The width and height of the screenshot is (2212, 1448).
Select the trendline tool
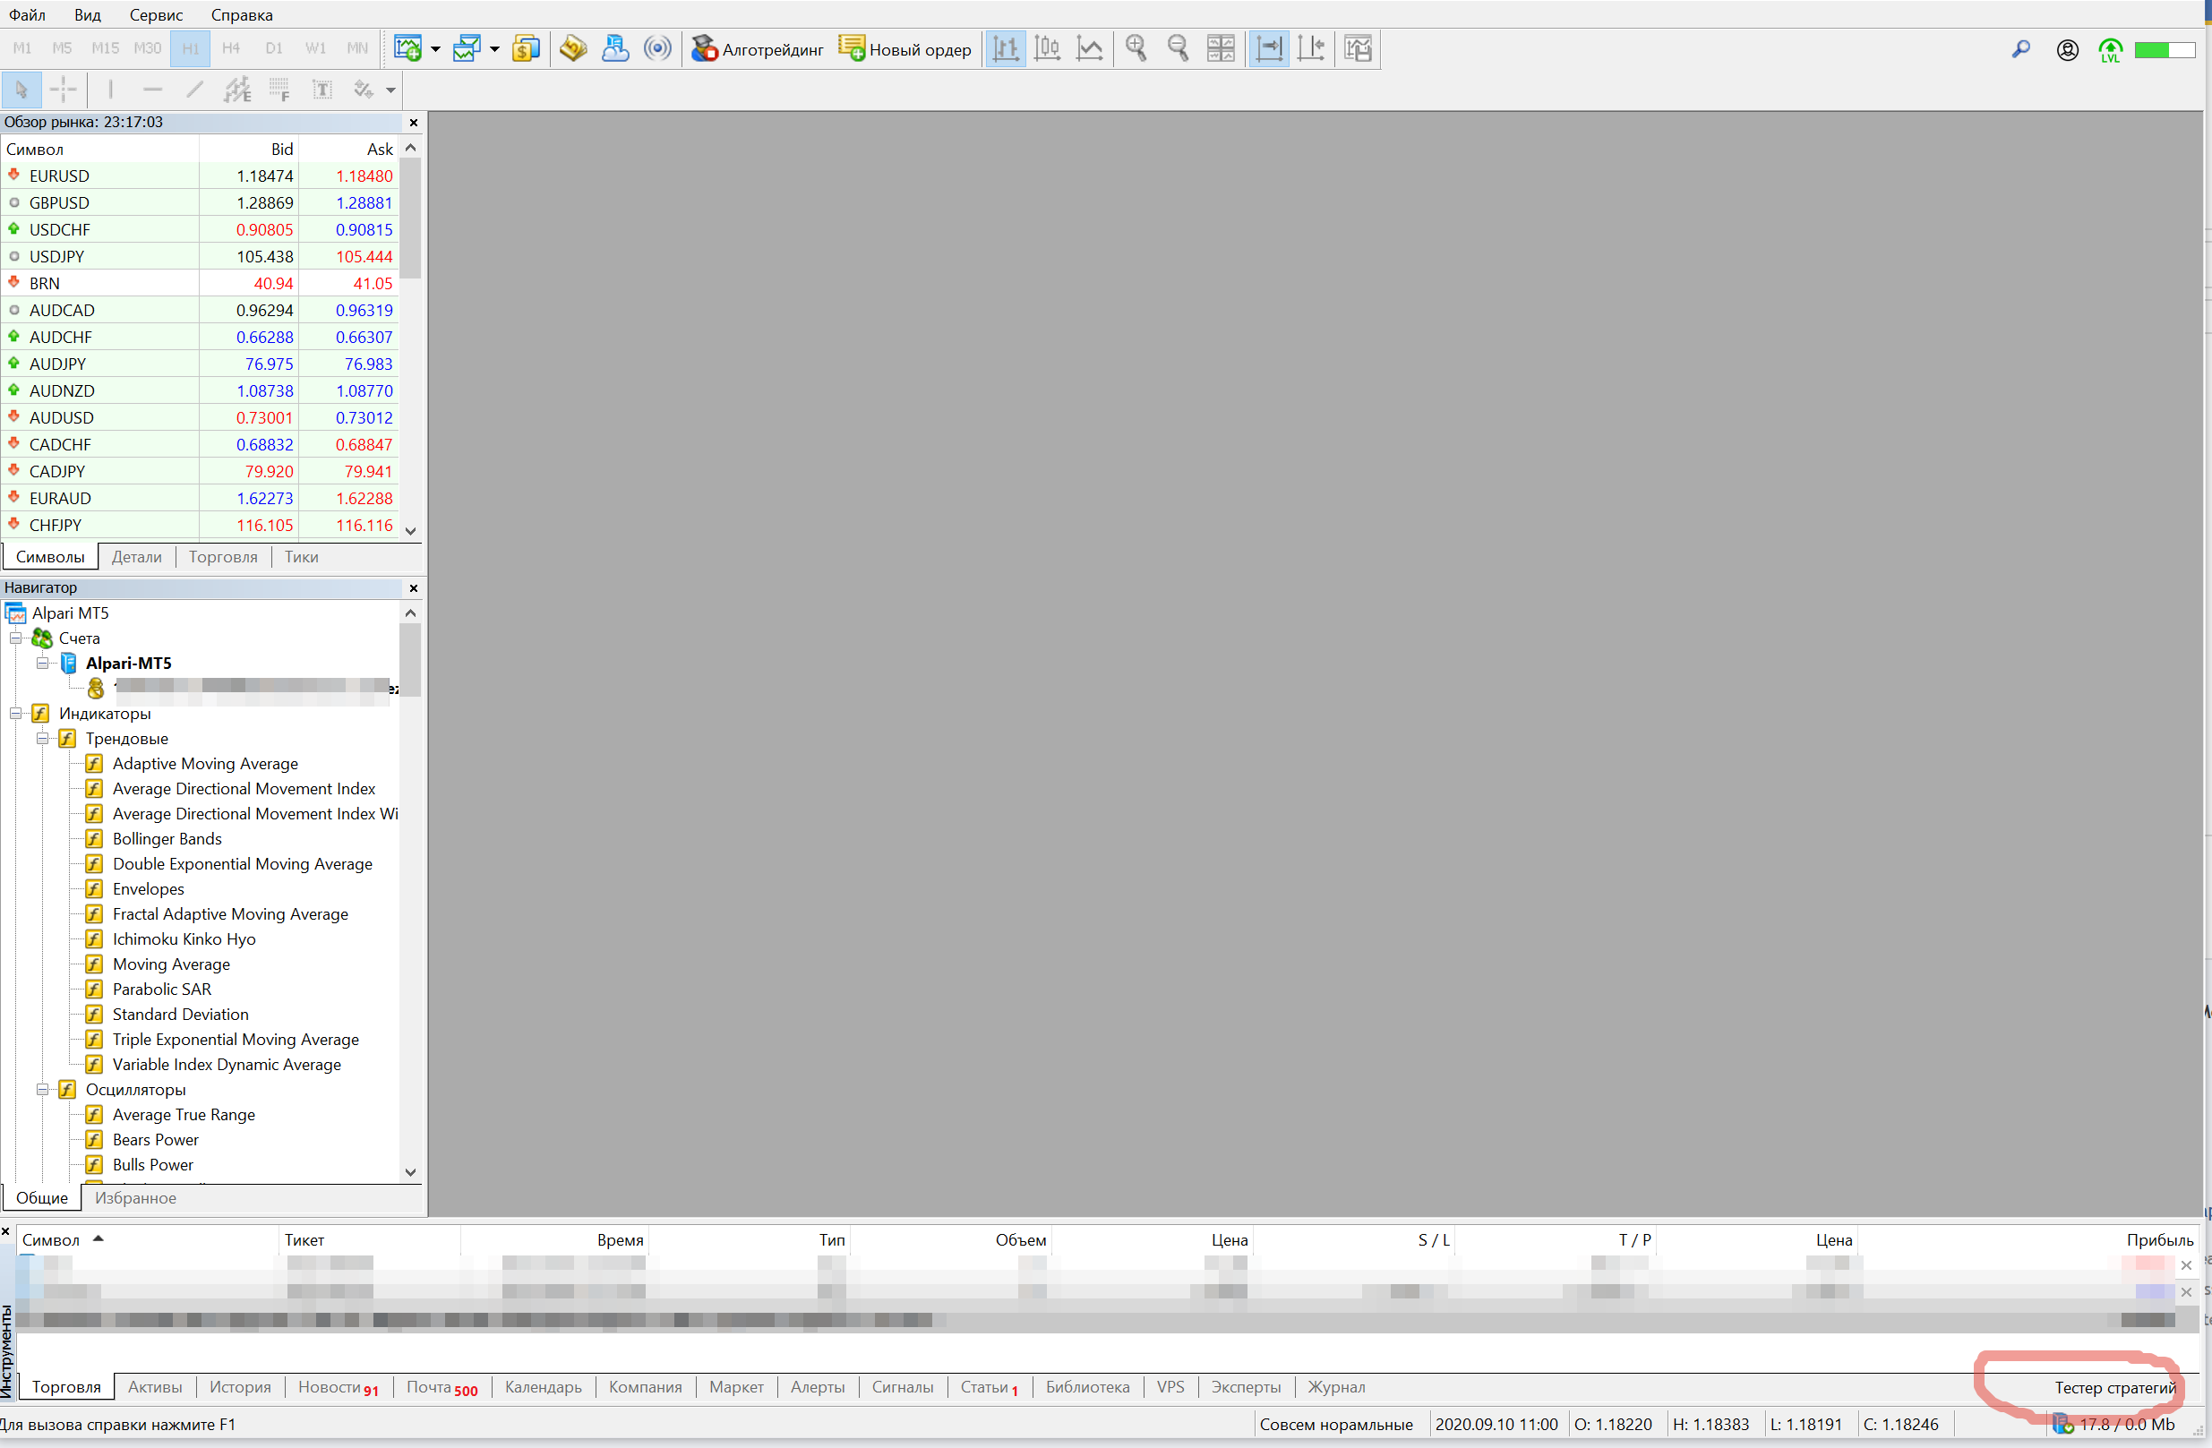[194, 90]
